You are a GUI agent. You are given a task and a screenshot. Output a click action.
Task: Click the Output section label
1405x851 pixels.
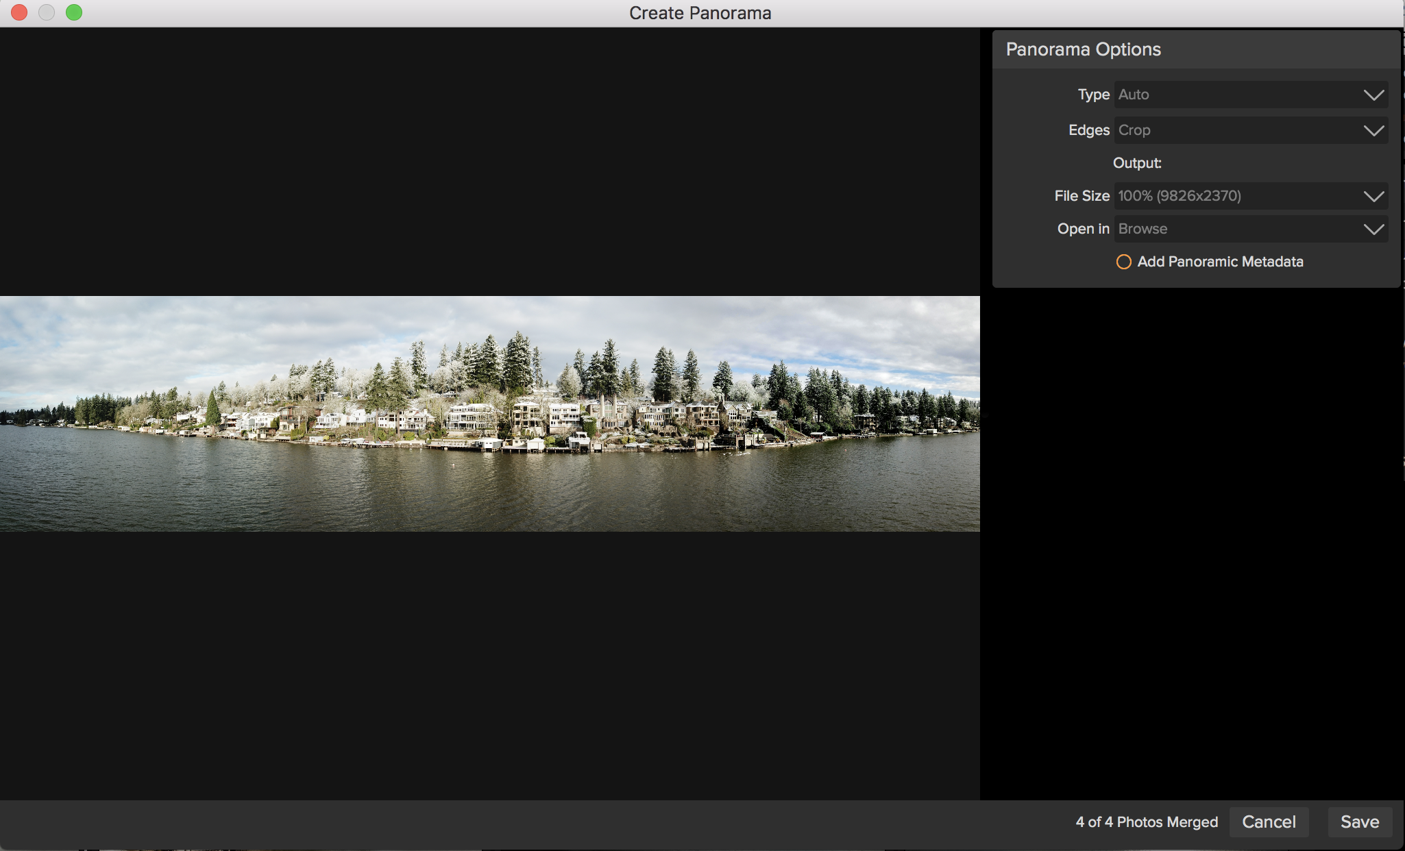tap(1137, 163)
